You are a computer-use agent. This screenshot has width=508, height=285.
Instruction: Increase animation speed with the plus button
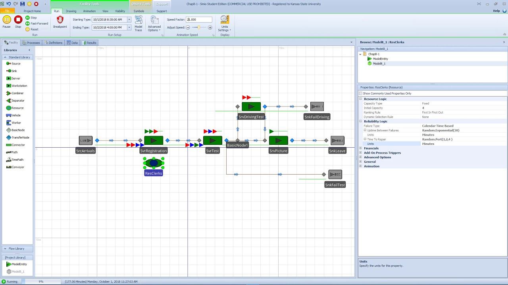[x=210, y=27]
